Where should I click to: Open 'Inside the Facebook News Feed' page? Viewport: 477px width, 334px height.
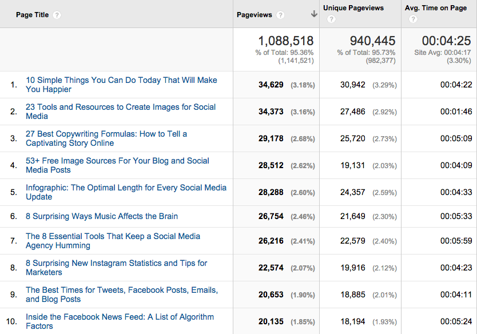pos(120,321)
